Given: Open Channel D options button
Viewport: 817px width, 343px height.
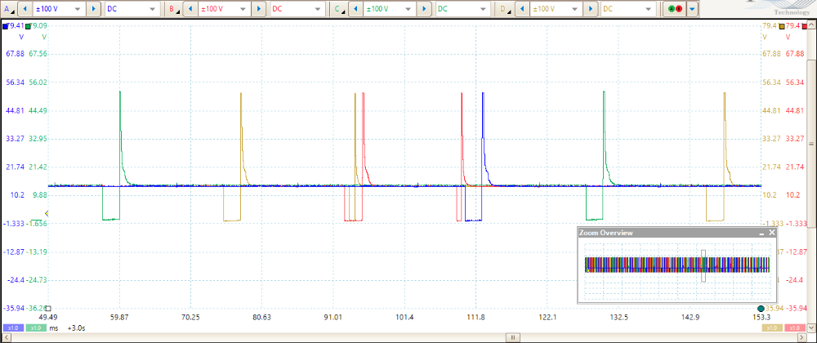Looking at the screenshot, I should pyautogui.click(x=503, y=9).
